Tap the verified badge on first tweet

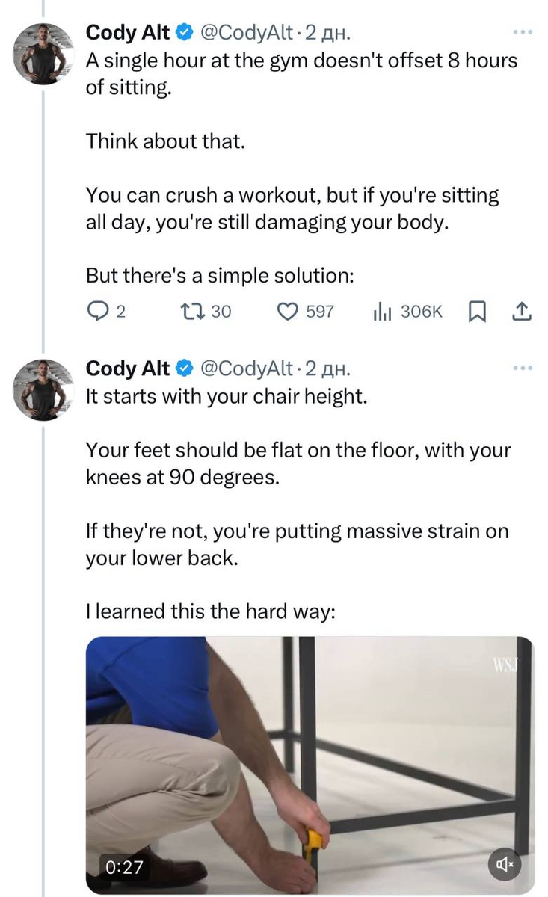(x=184, y=33)
